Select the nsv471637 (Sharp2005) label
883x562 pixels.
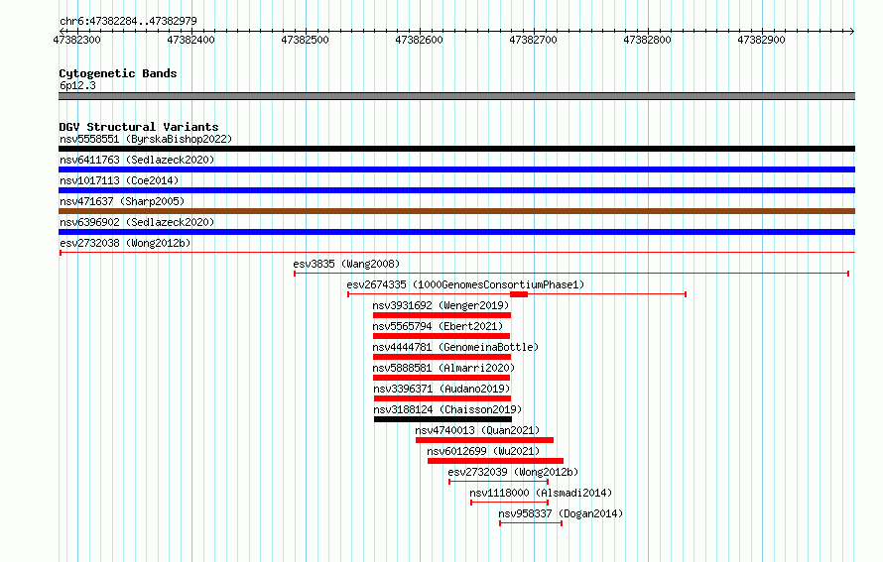122,201
